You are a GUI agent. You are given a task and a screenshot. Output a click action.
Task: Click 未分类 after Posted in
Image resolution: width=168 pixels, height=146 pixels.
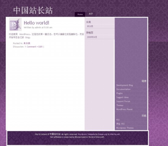[x=27, y=43]
